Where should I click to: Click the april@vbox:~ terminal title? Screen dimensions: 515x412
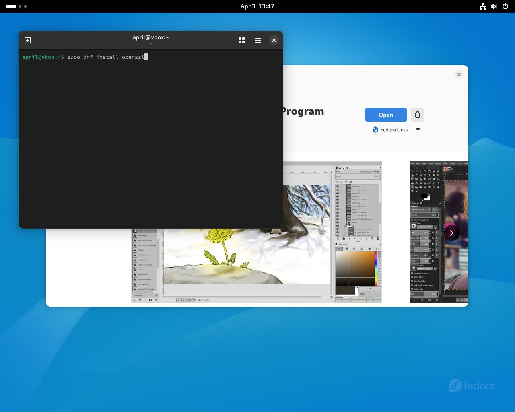151,37
